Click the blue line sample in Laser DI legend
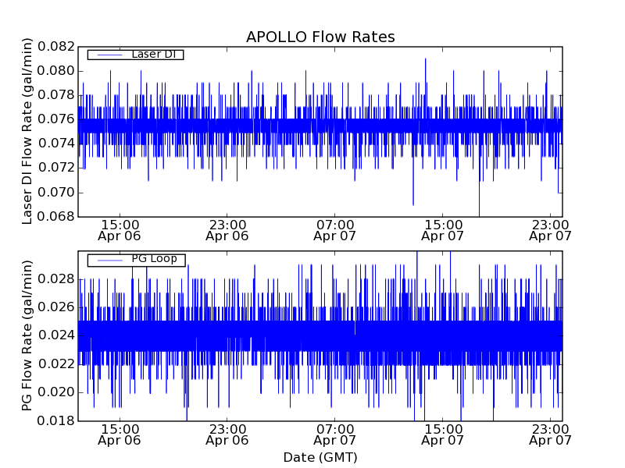Screen dimensions: 625x468 point(109,55)
